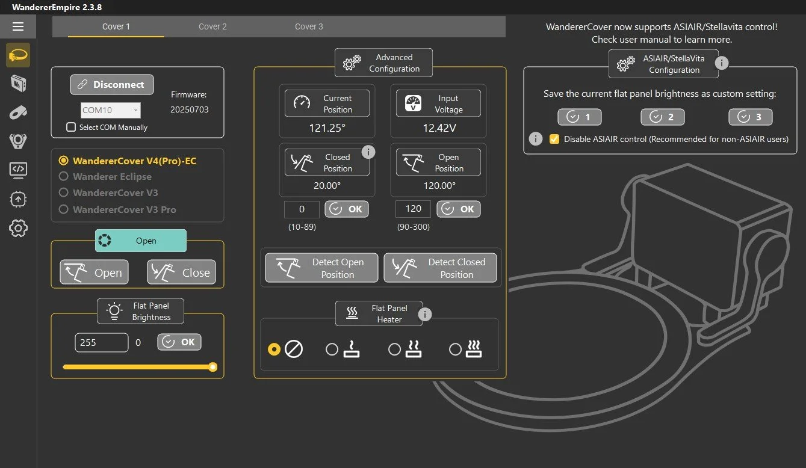Select medium heater level radio option
Image resolution: width=806 pixels, height=468 pixels.
tap(394, 349)
